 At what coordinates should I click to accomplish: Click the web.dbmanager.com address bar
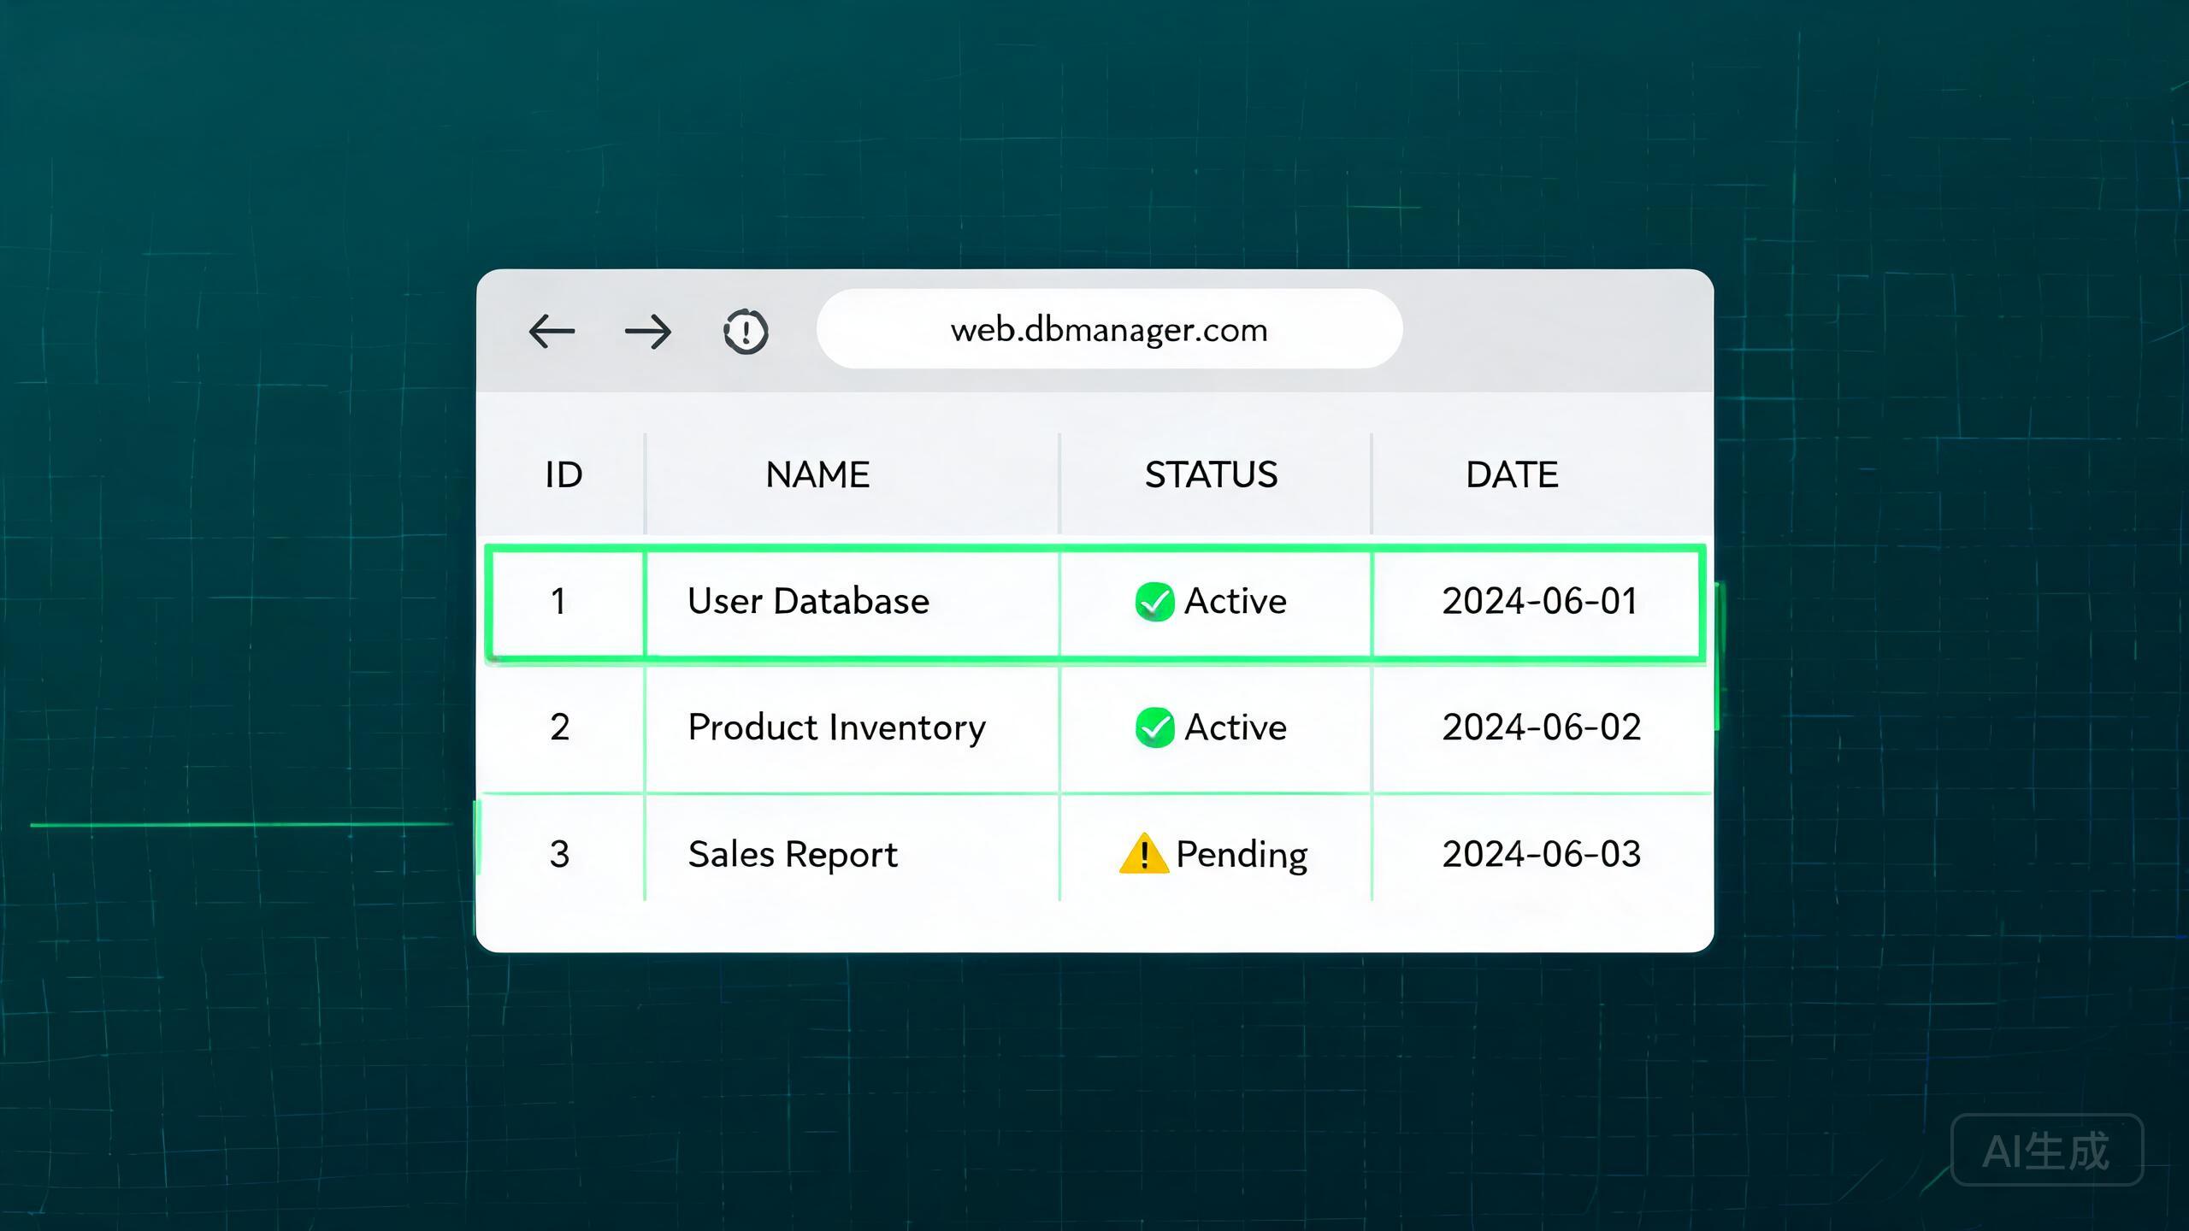pos(1109,329)
